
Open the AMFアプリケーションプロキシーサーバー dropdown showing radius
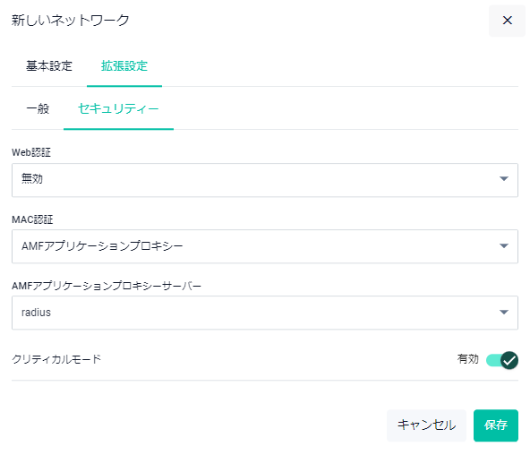coord(265,313)
